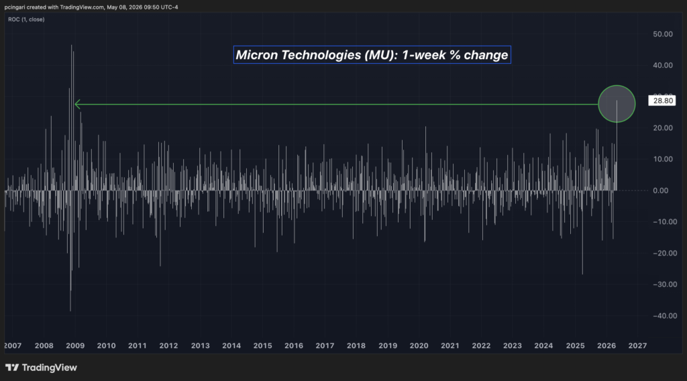This screenshot has width=687, height=381.
Task: Click the TradingView logo icon
Action: pyautogui.click(x=12, y=368)
